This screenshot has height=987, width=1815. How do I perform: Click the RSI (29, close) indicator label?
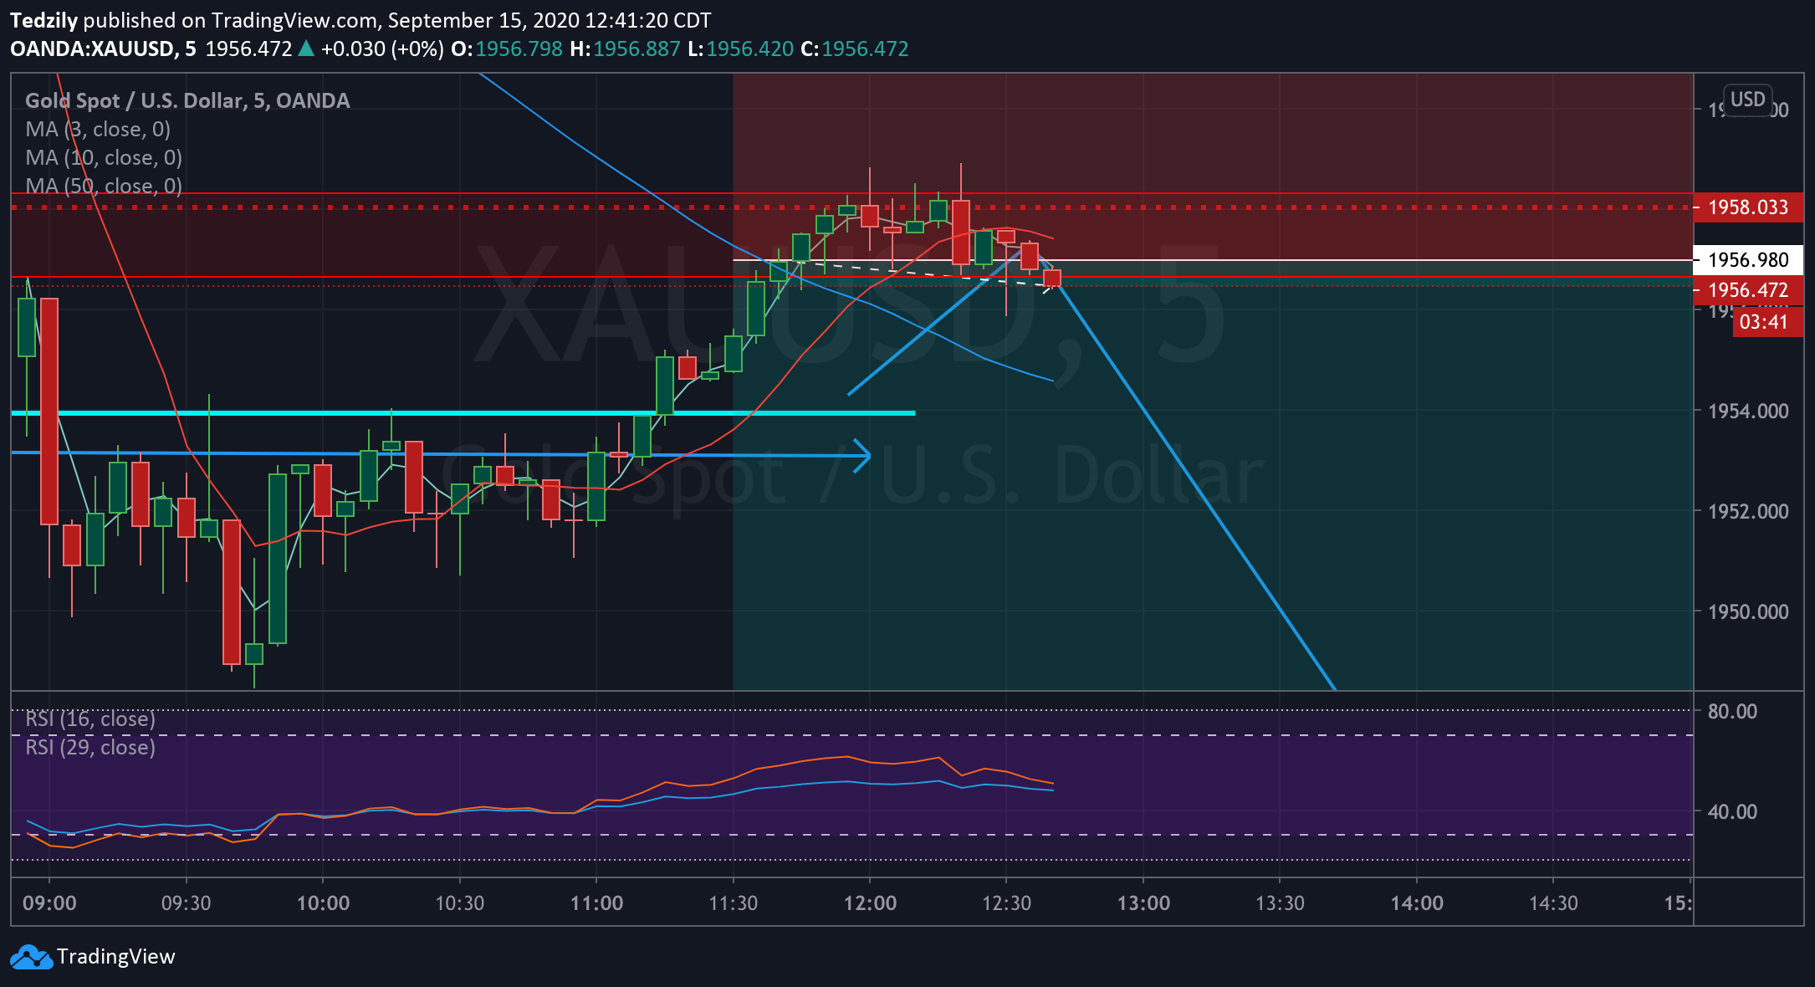[x=90, y=747]
